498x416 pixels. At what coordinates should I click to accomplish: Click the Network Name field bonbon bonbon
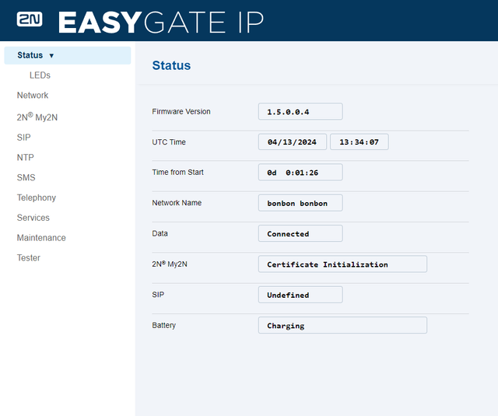300,203
